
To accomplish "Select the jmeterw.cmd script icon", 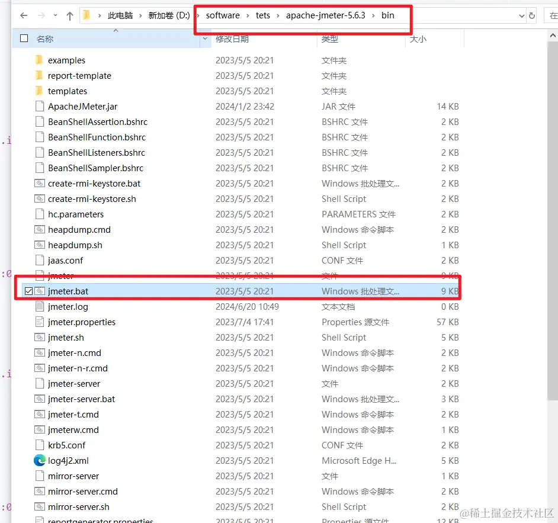I will coord(40,429).
